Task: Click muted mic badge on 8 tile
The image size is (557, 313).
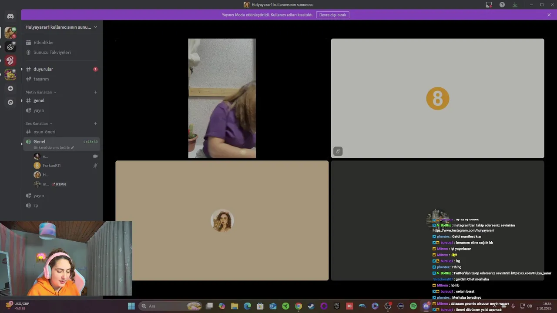Action: click(338, 151)
